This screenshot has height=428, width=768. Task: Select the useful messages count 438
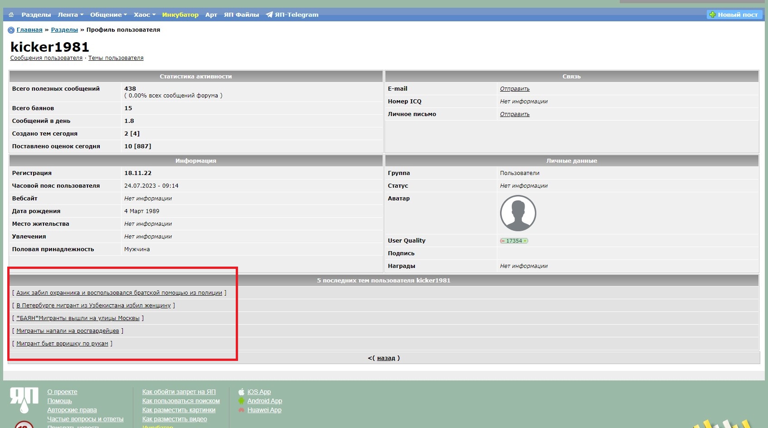click(x=130, y=89)
